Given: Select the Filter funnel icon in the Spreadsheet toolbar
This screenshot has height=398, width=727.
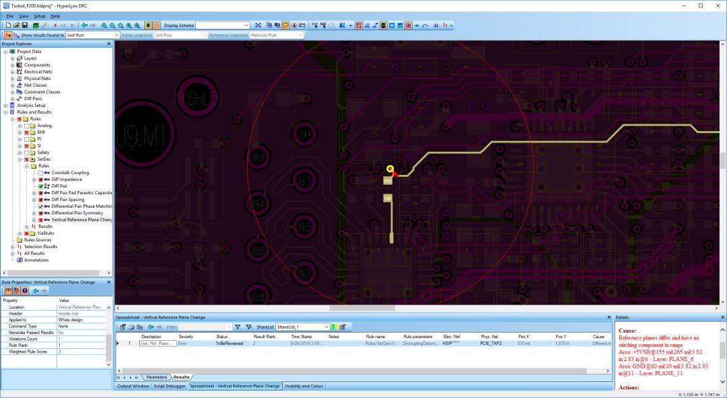Looking at the screenshot, I should (238, 327).
